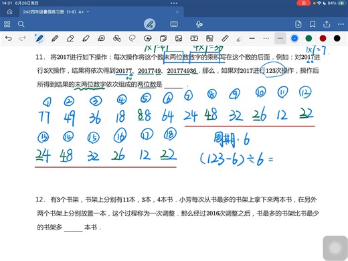Select the highlighter tool
Image resolution: width=348 pixels, height=261 pixels.
point(86,38)
